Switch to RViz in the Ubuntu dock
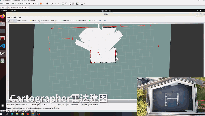 pos(3,53)
